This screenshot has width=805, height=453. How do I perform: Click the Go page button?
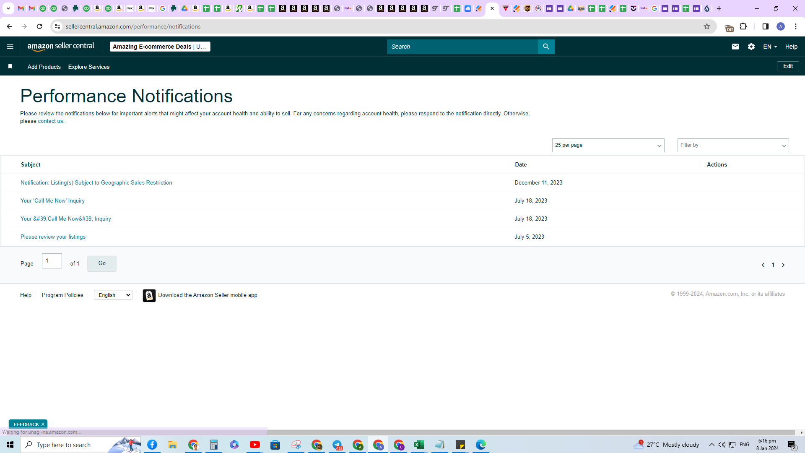[x=102, y=263]
